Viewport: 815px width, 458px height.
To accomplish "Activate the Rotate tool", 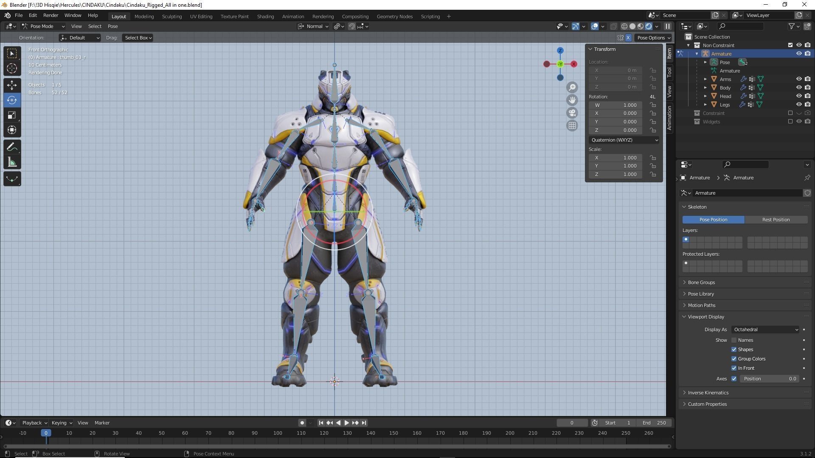I will (12, 100).
